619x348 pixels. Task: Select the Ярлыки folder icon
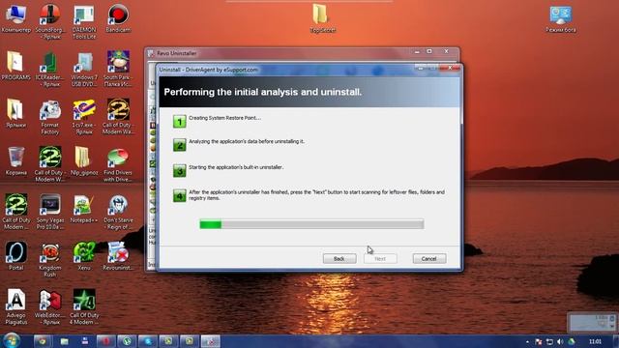coord(15,114)
